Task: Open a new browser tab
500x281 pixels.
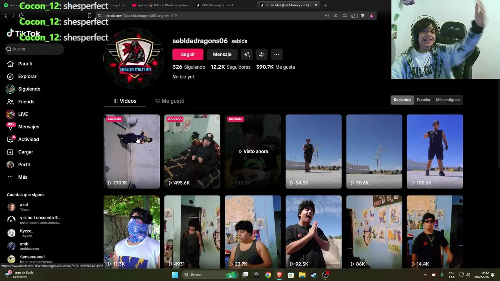Action: [x=325, y=5]
